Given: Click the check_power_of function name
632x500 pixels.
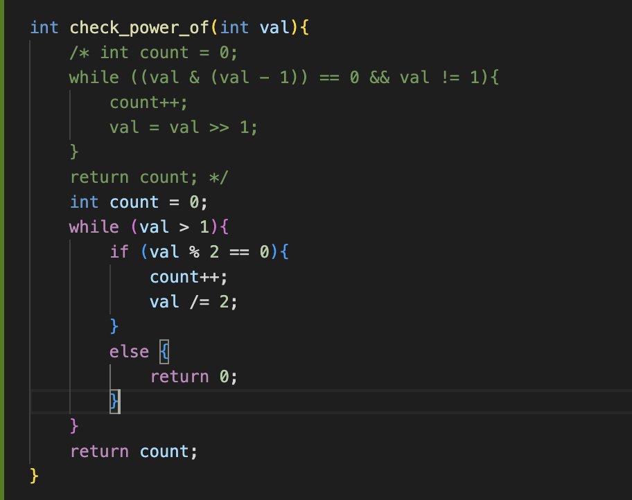Looking at the screenshot, I should click(x=140, y=28).
